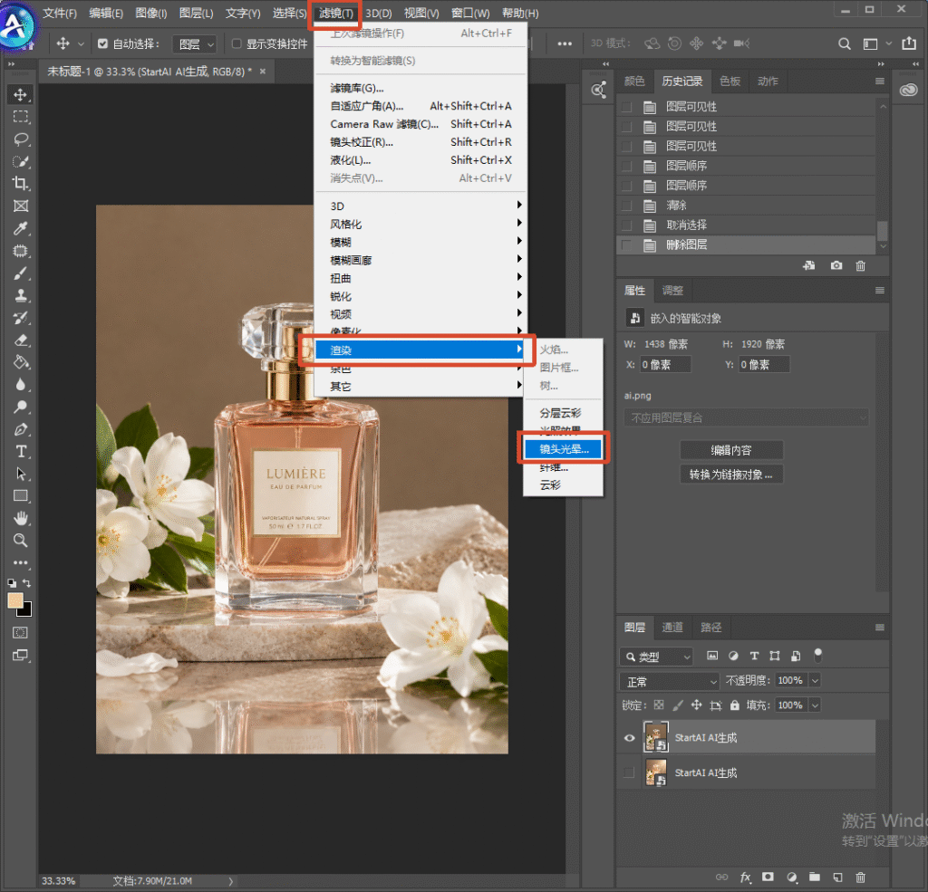Toggle lock transparent pixels
The image size is (928, 892).
[659, 705]
